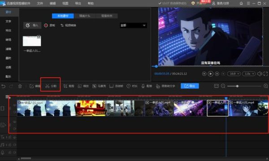269x161 pixels.
Task: Open the 全部 filter dropdown
Action: coord(133,25)
